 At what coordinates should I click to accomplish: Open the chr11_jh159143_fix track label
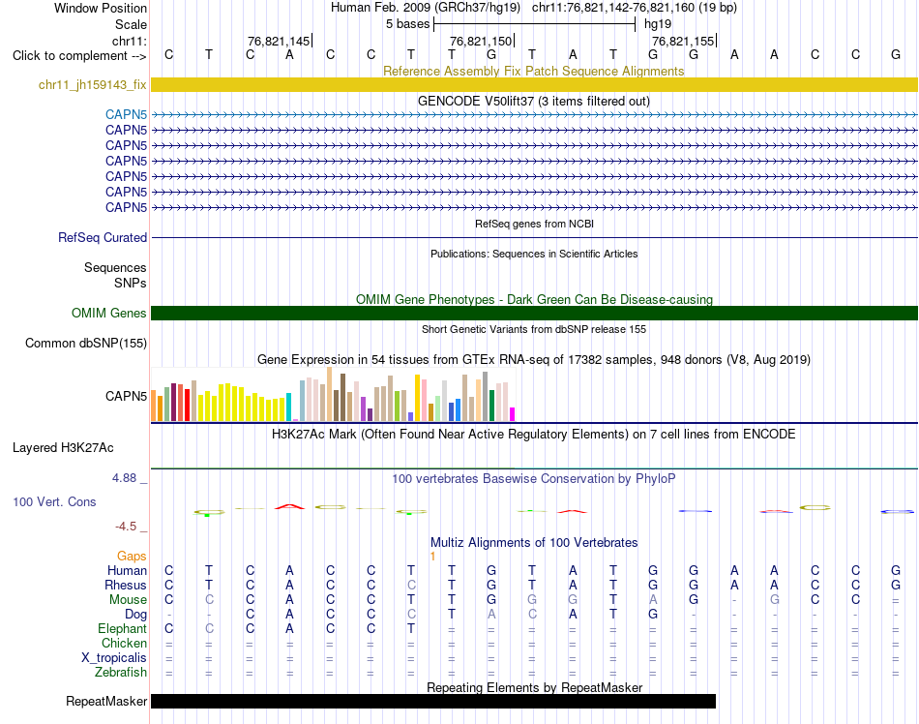coord(92,84)
